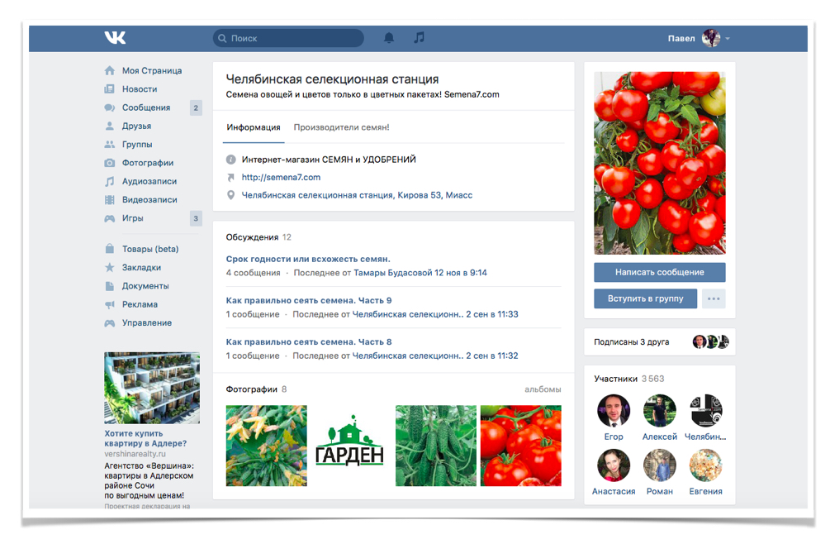Image resolution: width=830 pixels, height=544 pixels.
Task: Open the cucumbers photo thumbnail
Action: click(x=435, y=446)
